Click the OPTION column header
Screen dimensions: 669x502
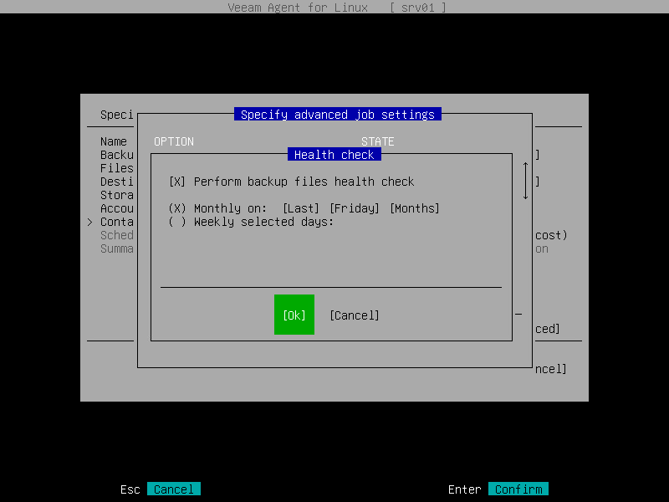click(x=174, y=141)
